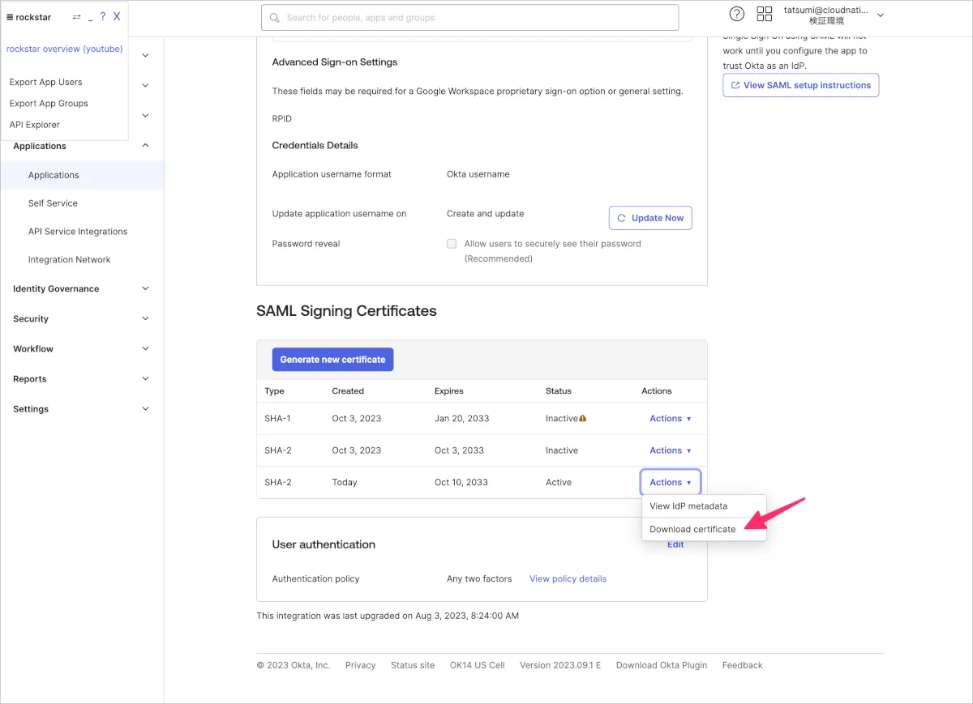Click Generate new certificate button
The image size is (973, 704).
pos(332,360)
